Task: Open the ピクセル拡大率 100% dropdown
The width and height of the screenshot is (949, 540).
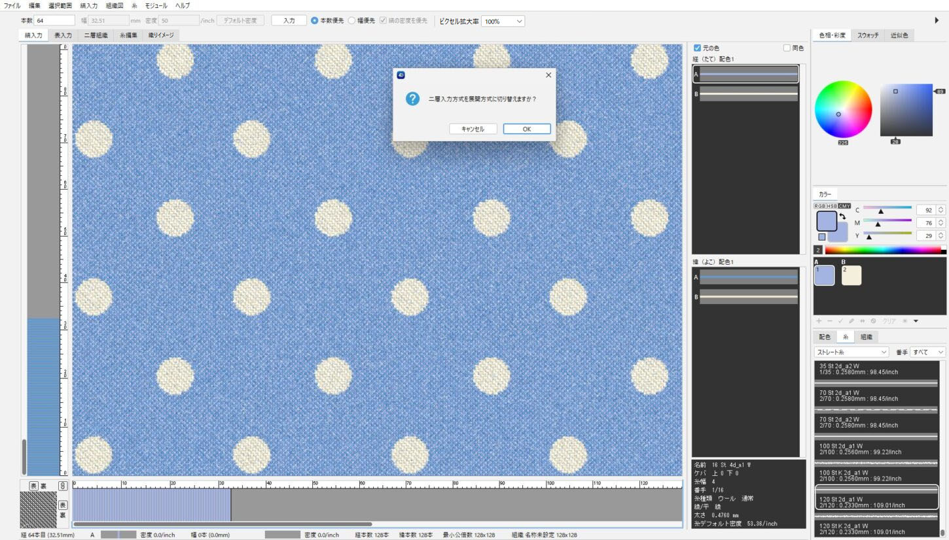Action: coord(503,21)
